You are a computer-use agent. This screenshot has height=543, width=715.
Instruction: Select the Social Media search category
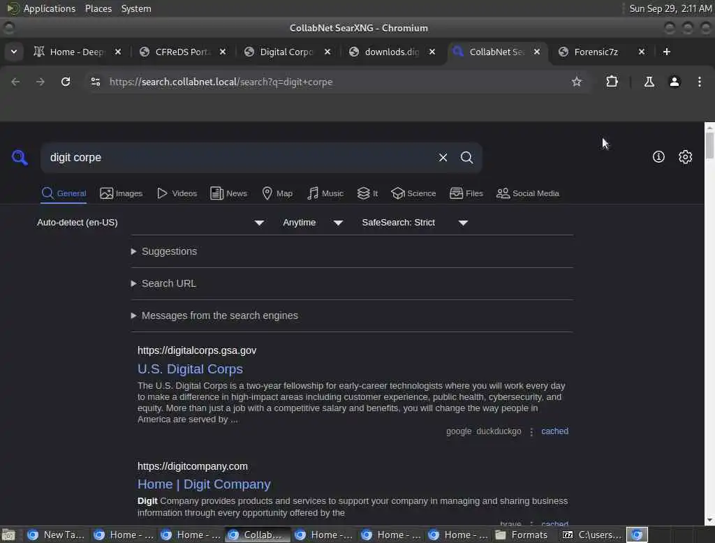click(x=528, y=193)
